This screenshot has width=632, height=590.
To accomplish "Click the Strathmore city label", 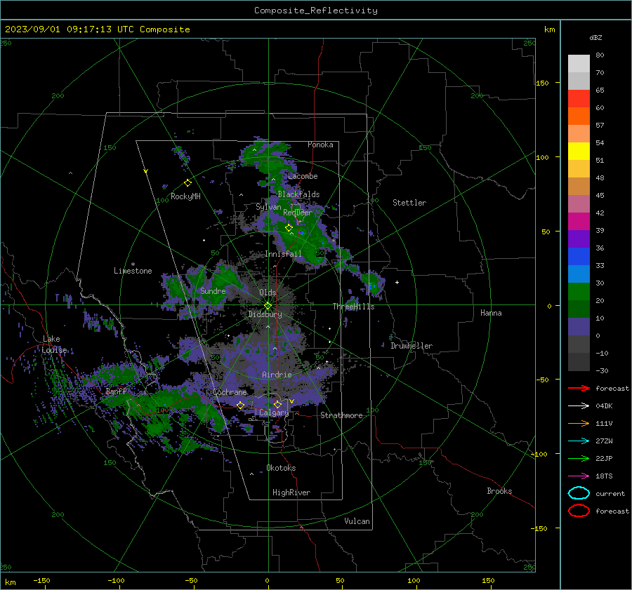I will [342, 415].
